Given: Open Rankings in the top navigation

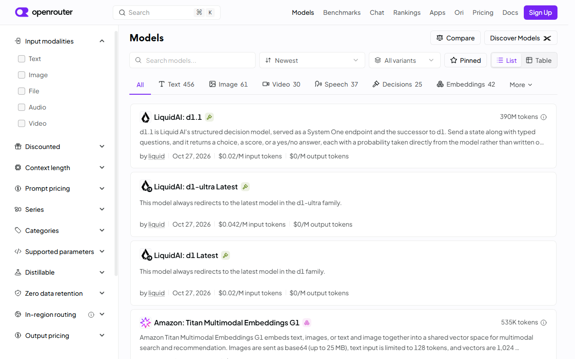Looking at the screenshot, I should 407,13.
